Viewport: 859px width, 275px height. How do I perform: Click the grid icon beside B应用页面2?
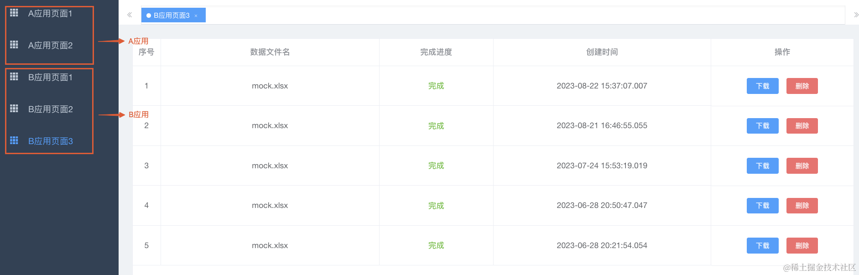click(14, 108)
